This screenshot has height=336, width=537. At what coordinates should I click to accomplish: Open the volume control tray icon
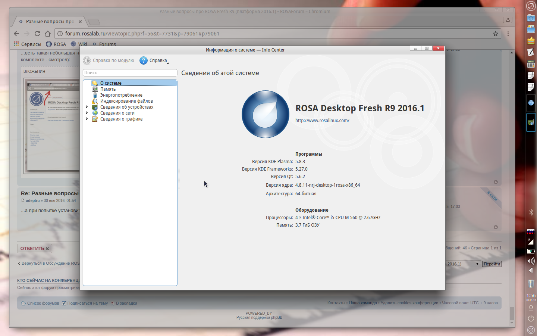531,261
